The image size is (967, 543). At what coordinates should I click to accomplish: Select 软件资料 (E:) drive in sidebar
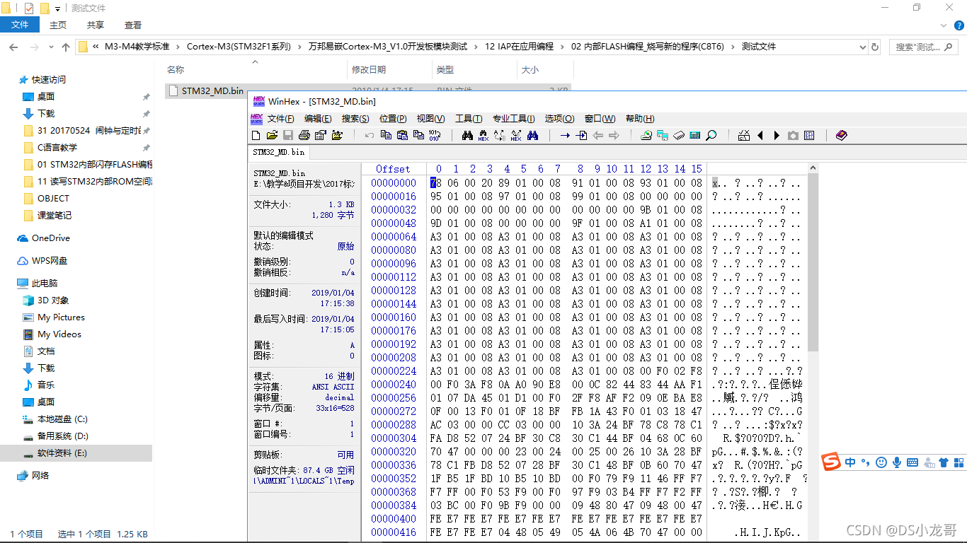pos(62,453)
